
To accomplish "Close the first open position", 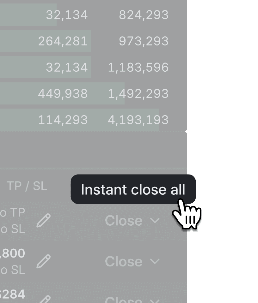I will 124,221.
